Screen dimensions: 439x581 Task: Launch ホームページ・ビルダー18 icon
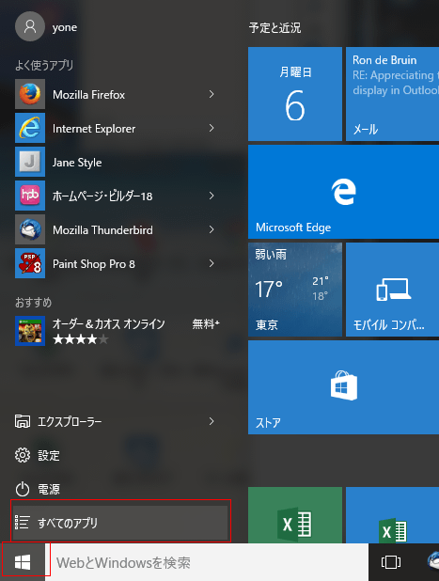(30, 196)
